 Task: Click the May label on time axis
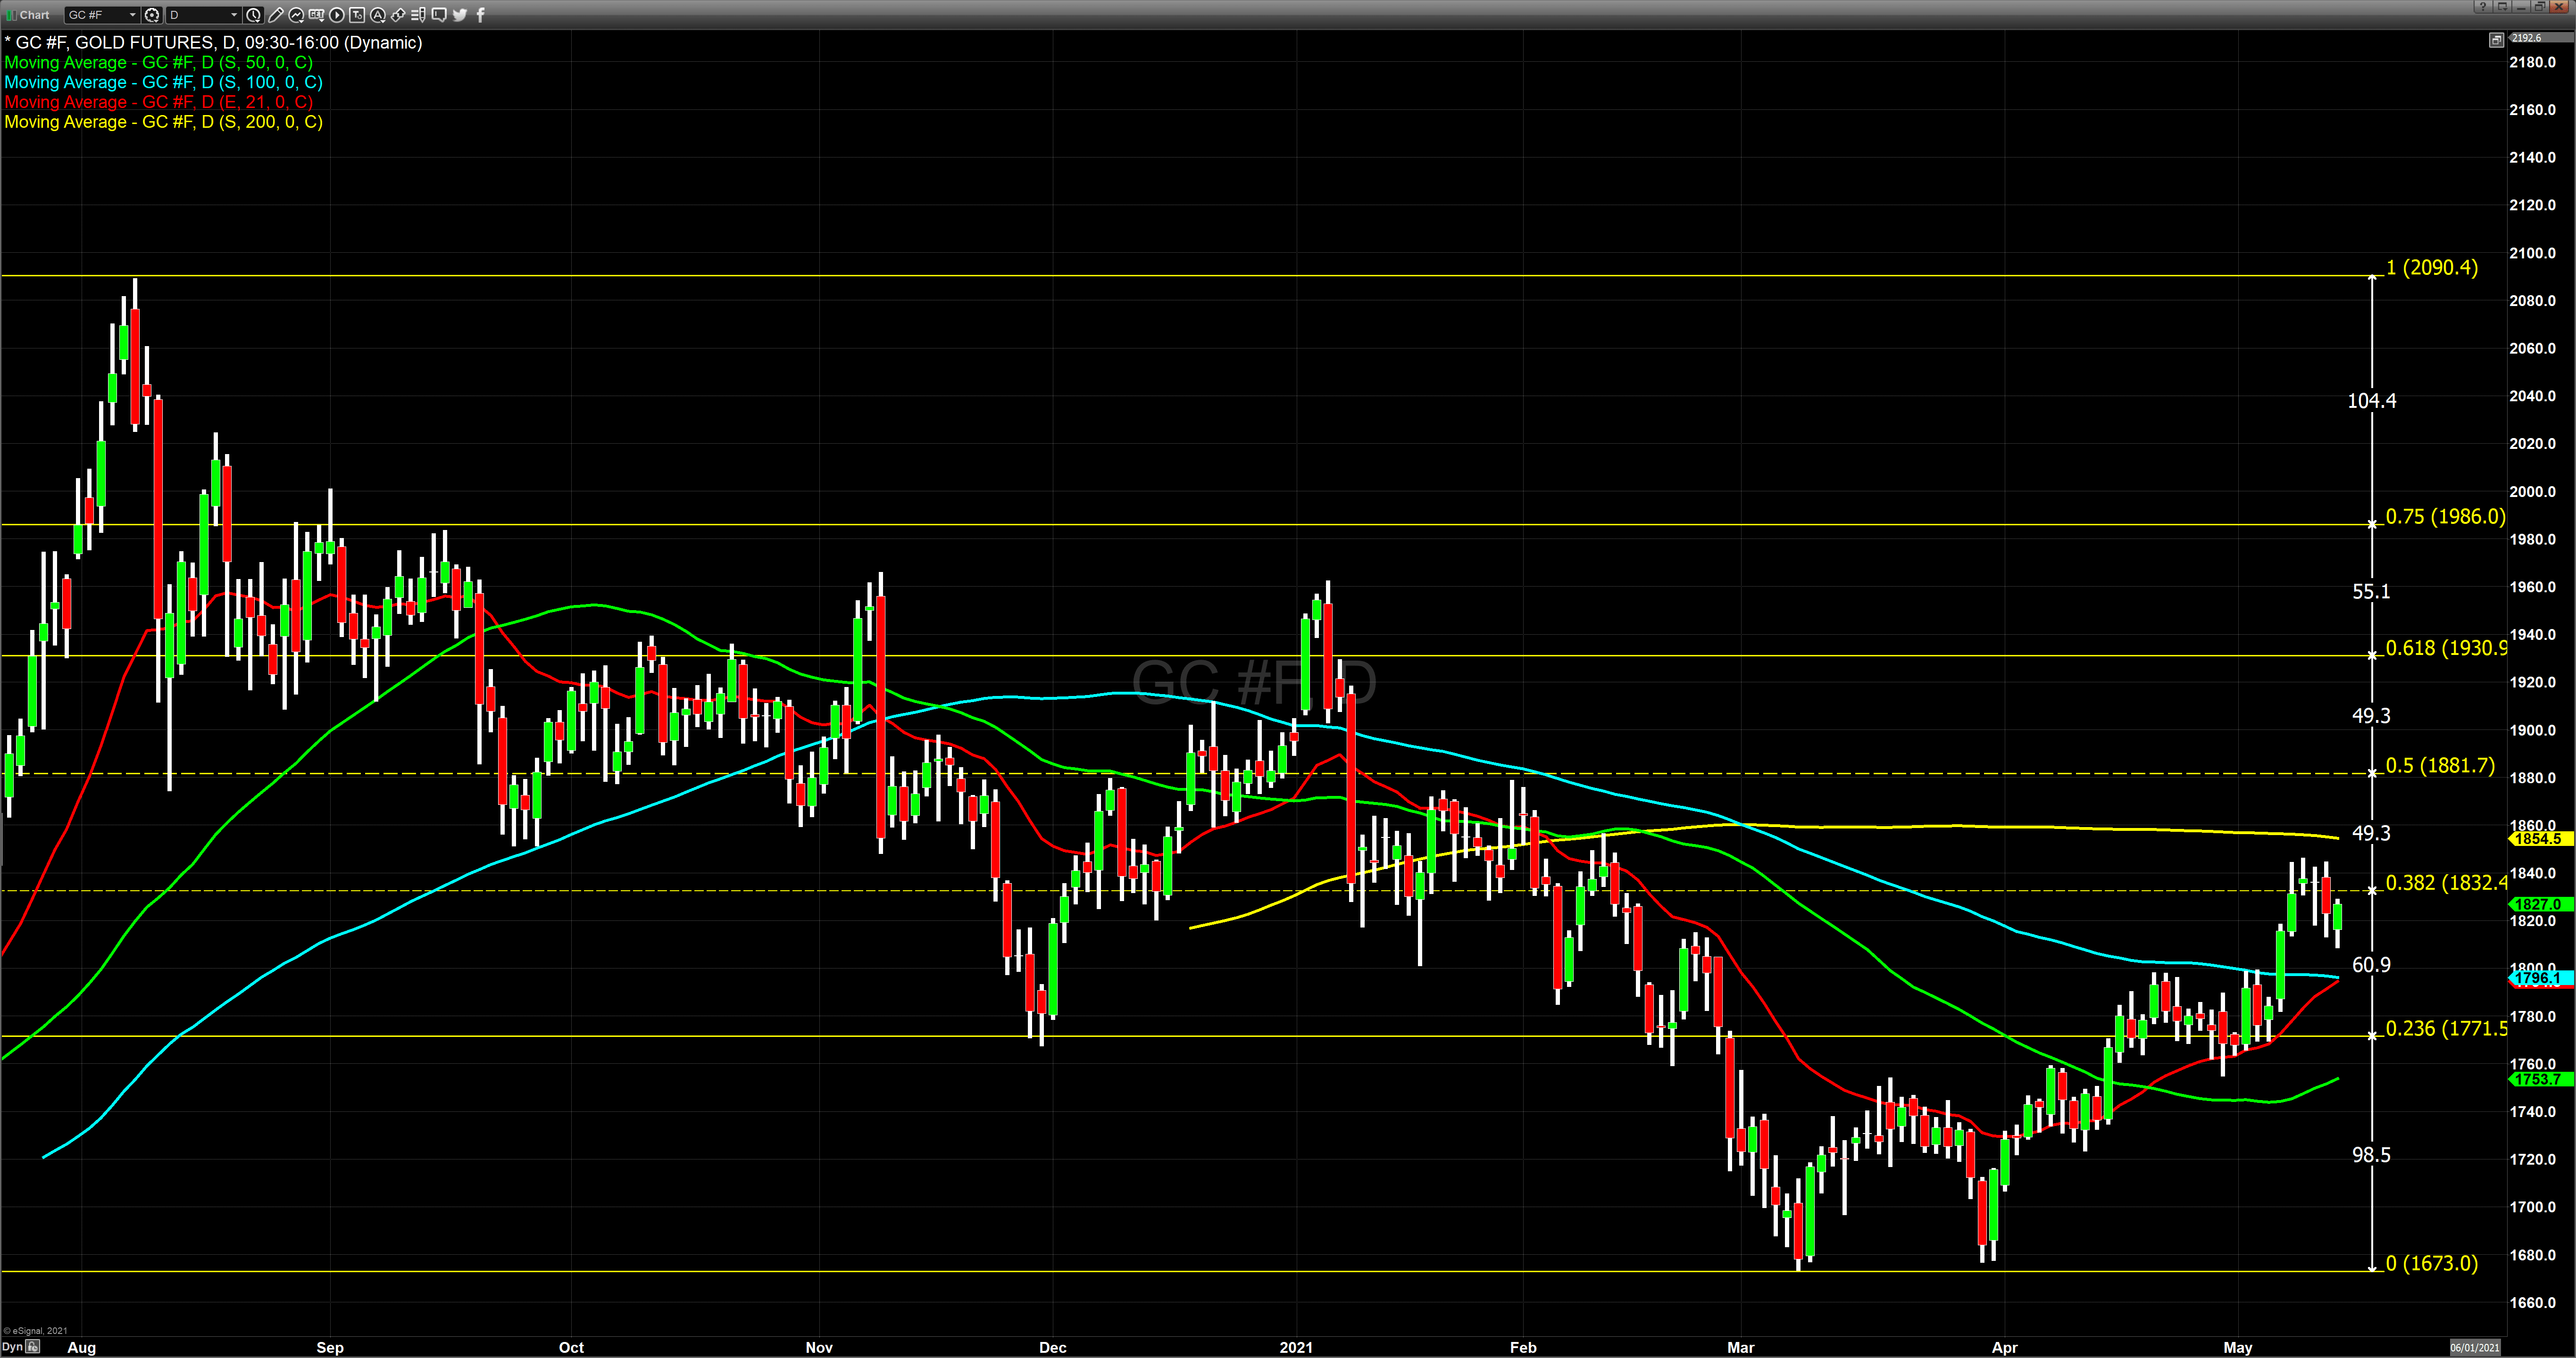point(2238,1347)
